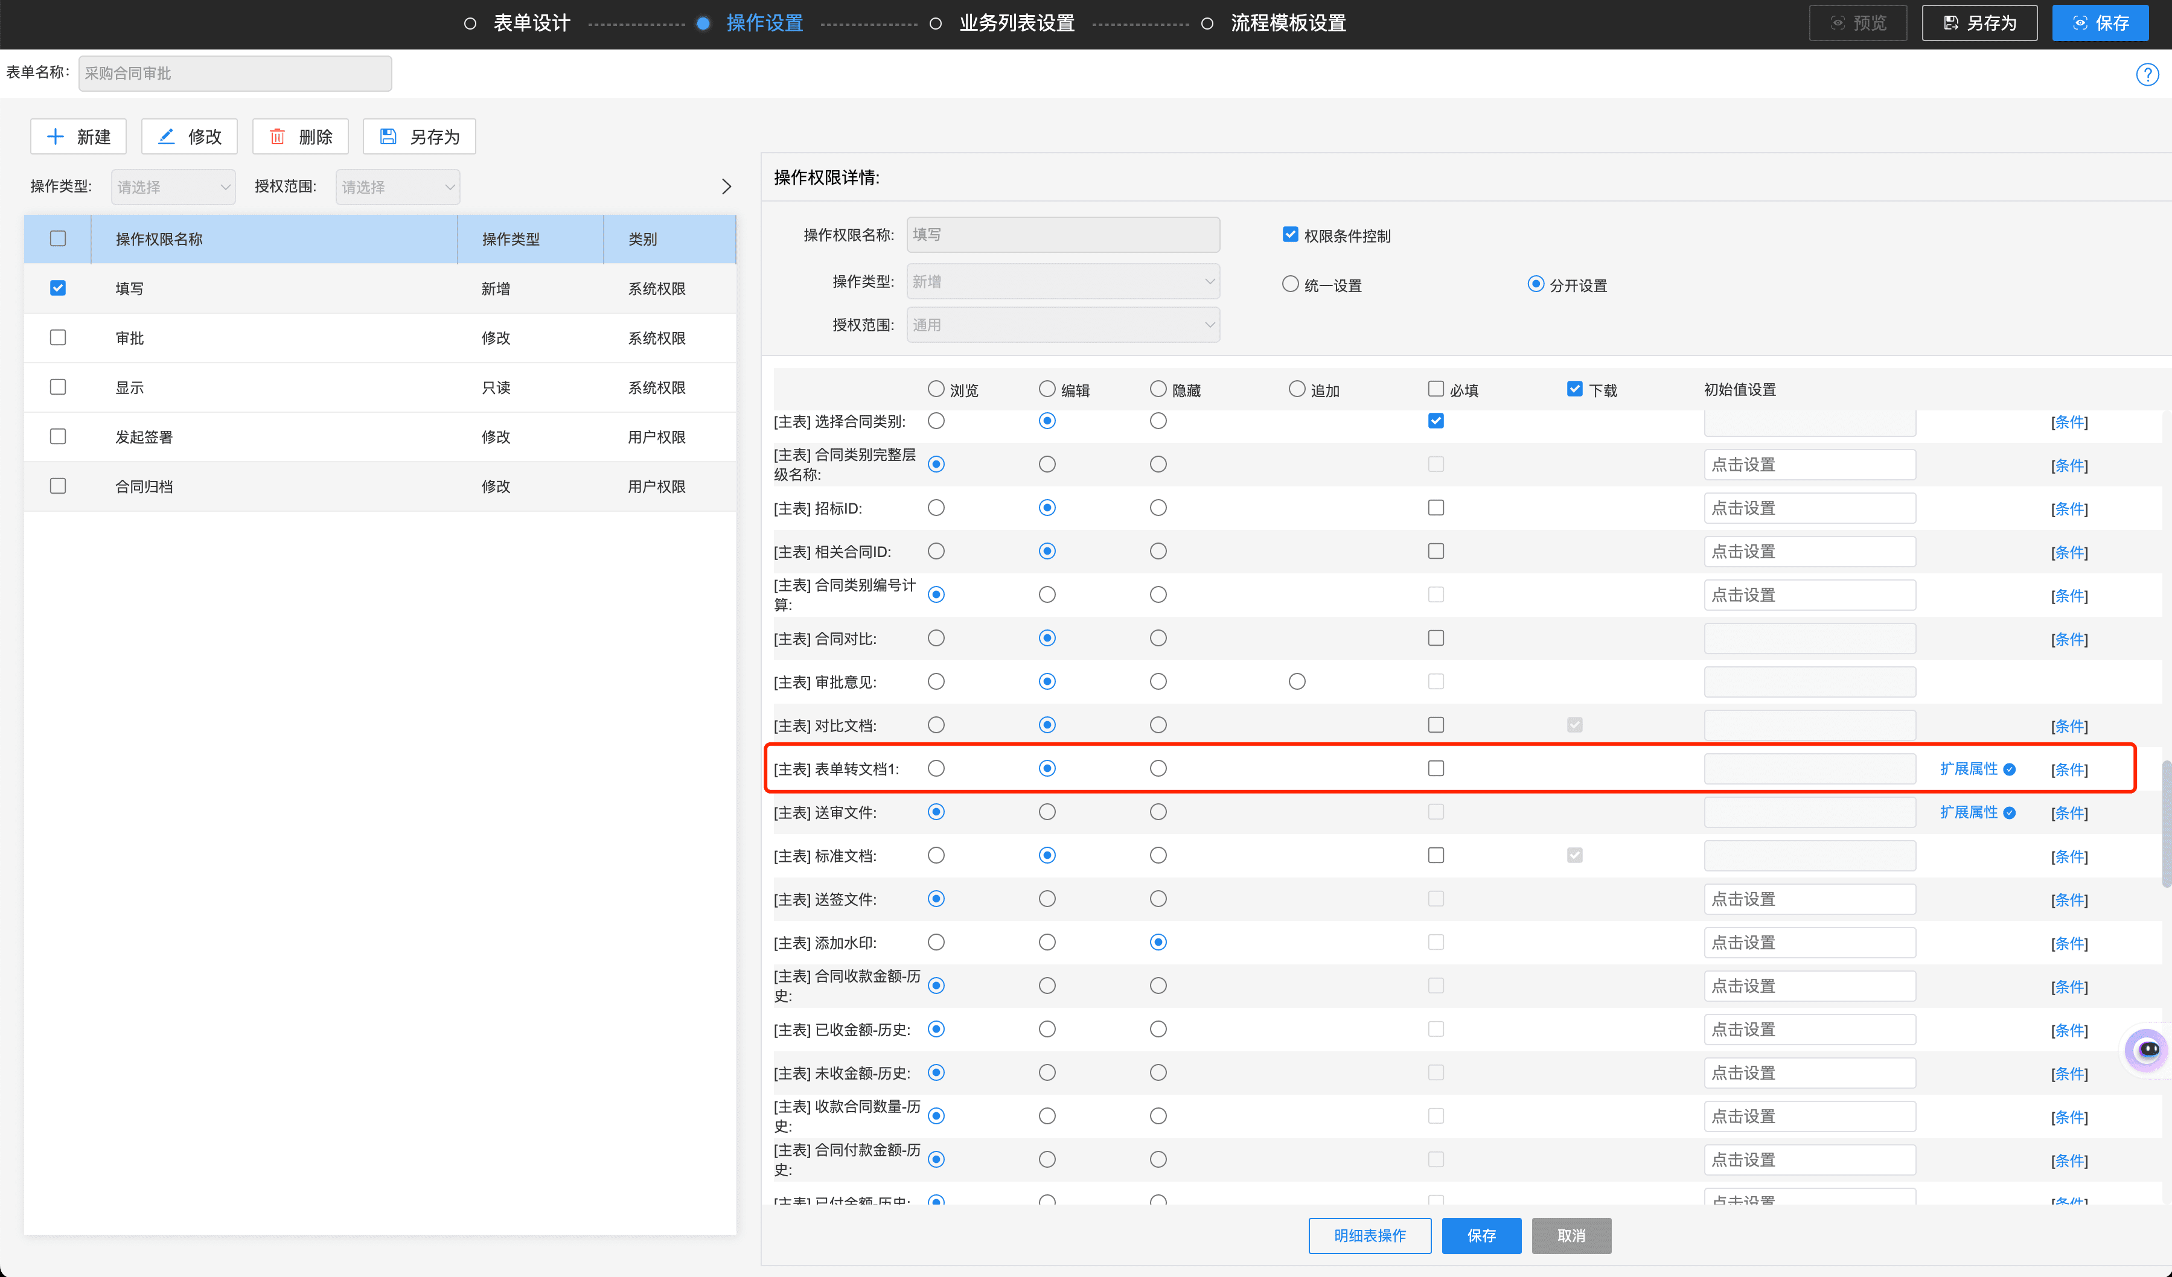This screenshot has width=2172, height=1277.
Task: Set 添加水印 to 浏览 radio
Action: click(x=936, y=943)
